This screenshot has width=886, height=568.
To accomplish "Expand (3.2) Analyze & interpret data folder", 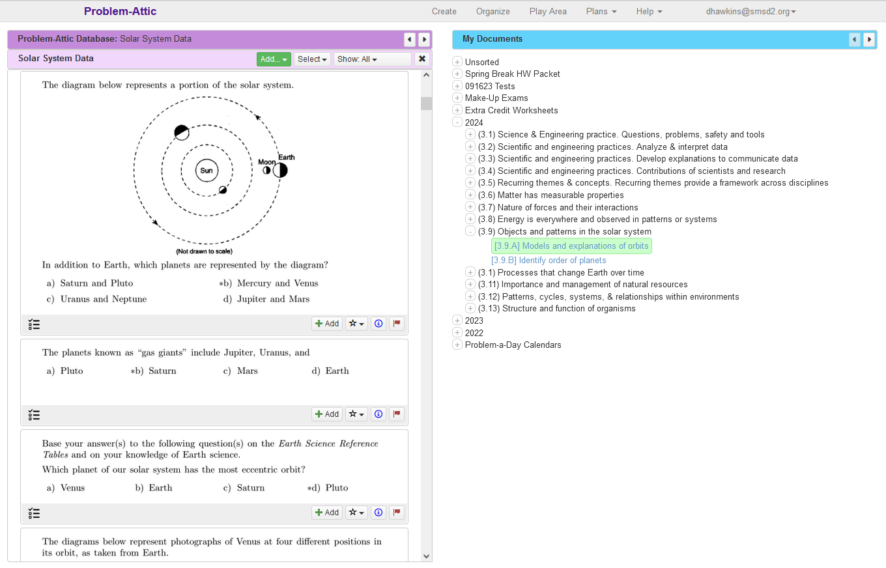I will coord(470,147).
